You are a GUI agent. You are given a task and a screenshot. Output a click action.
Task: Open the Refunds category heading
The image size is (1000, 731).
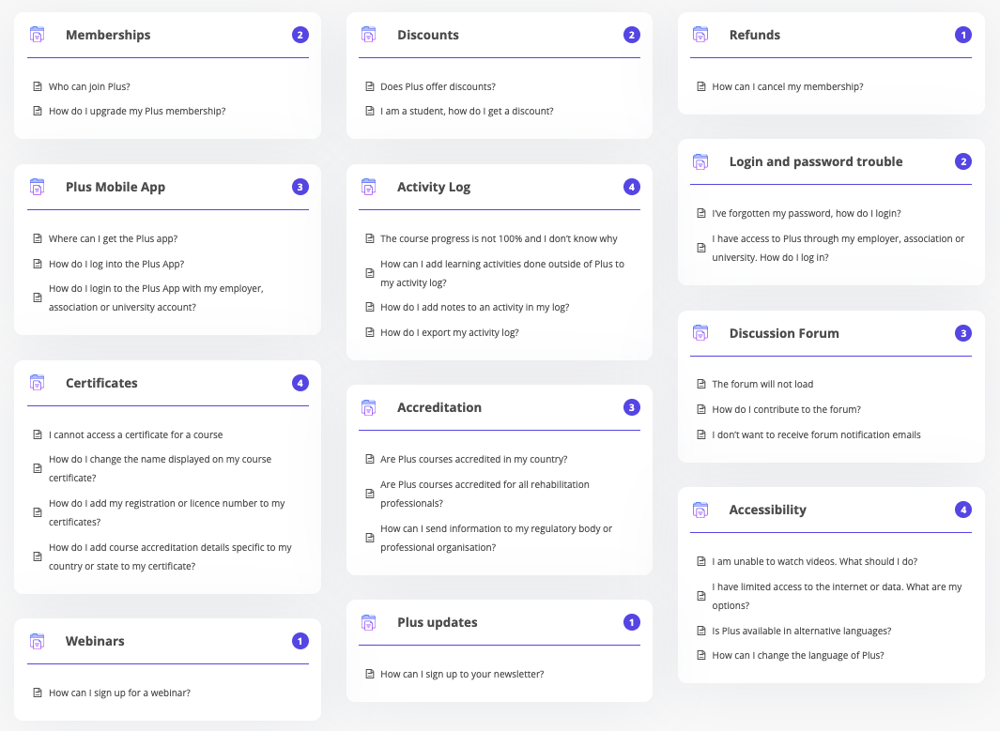[755, 35]
